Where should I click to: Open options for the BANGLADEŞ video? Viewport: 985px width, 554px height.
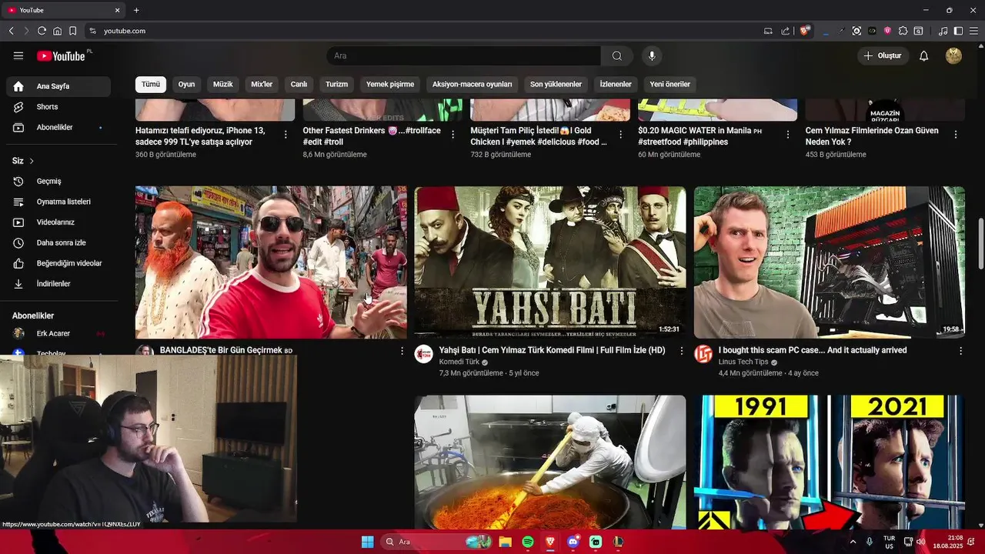coord(402,351)
